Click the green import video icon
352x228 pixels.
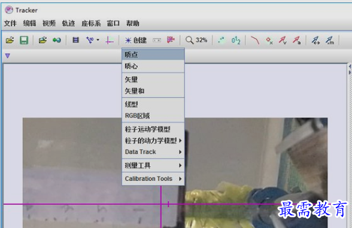click(x=57, y=40)
